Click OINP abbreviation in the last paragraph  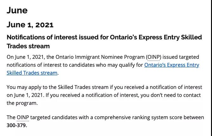(x=23, y=118)
